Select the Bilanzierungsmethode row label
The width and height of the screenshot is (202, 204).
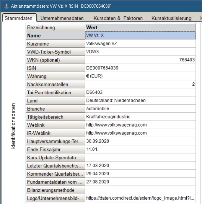56,190
